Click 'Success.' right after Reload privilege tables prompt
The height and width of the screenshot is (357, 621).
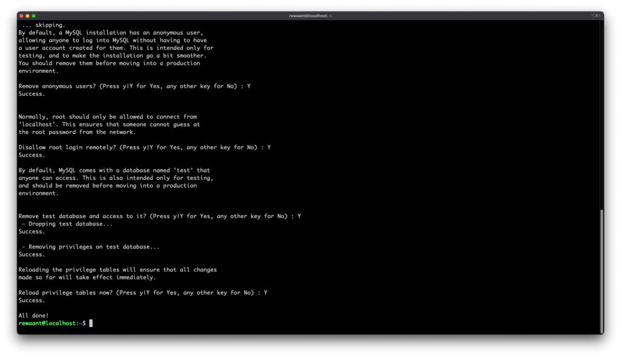coord(32,301)
